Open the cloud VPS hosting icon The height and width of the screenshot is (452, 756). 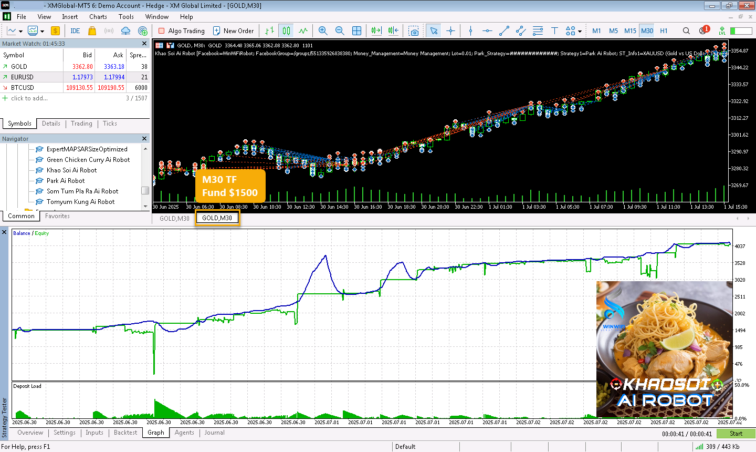click(125, 30)
